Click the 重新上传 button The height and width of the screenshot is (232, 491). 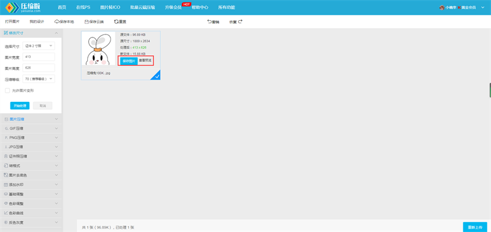475,227
